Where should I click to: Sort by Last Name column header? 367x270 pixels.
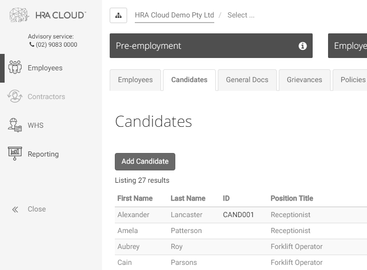click(x=188, y=198)
